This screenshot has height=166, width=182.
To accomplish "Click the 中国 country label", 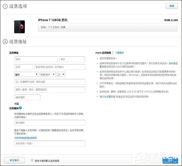I will pos(16,104).
